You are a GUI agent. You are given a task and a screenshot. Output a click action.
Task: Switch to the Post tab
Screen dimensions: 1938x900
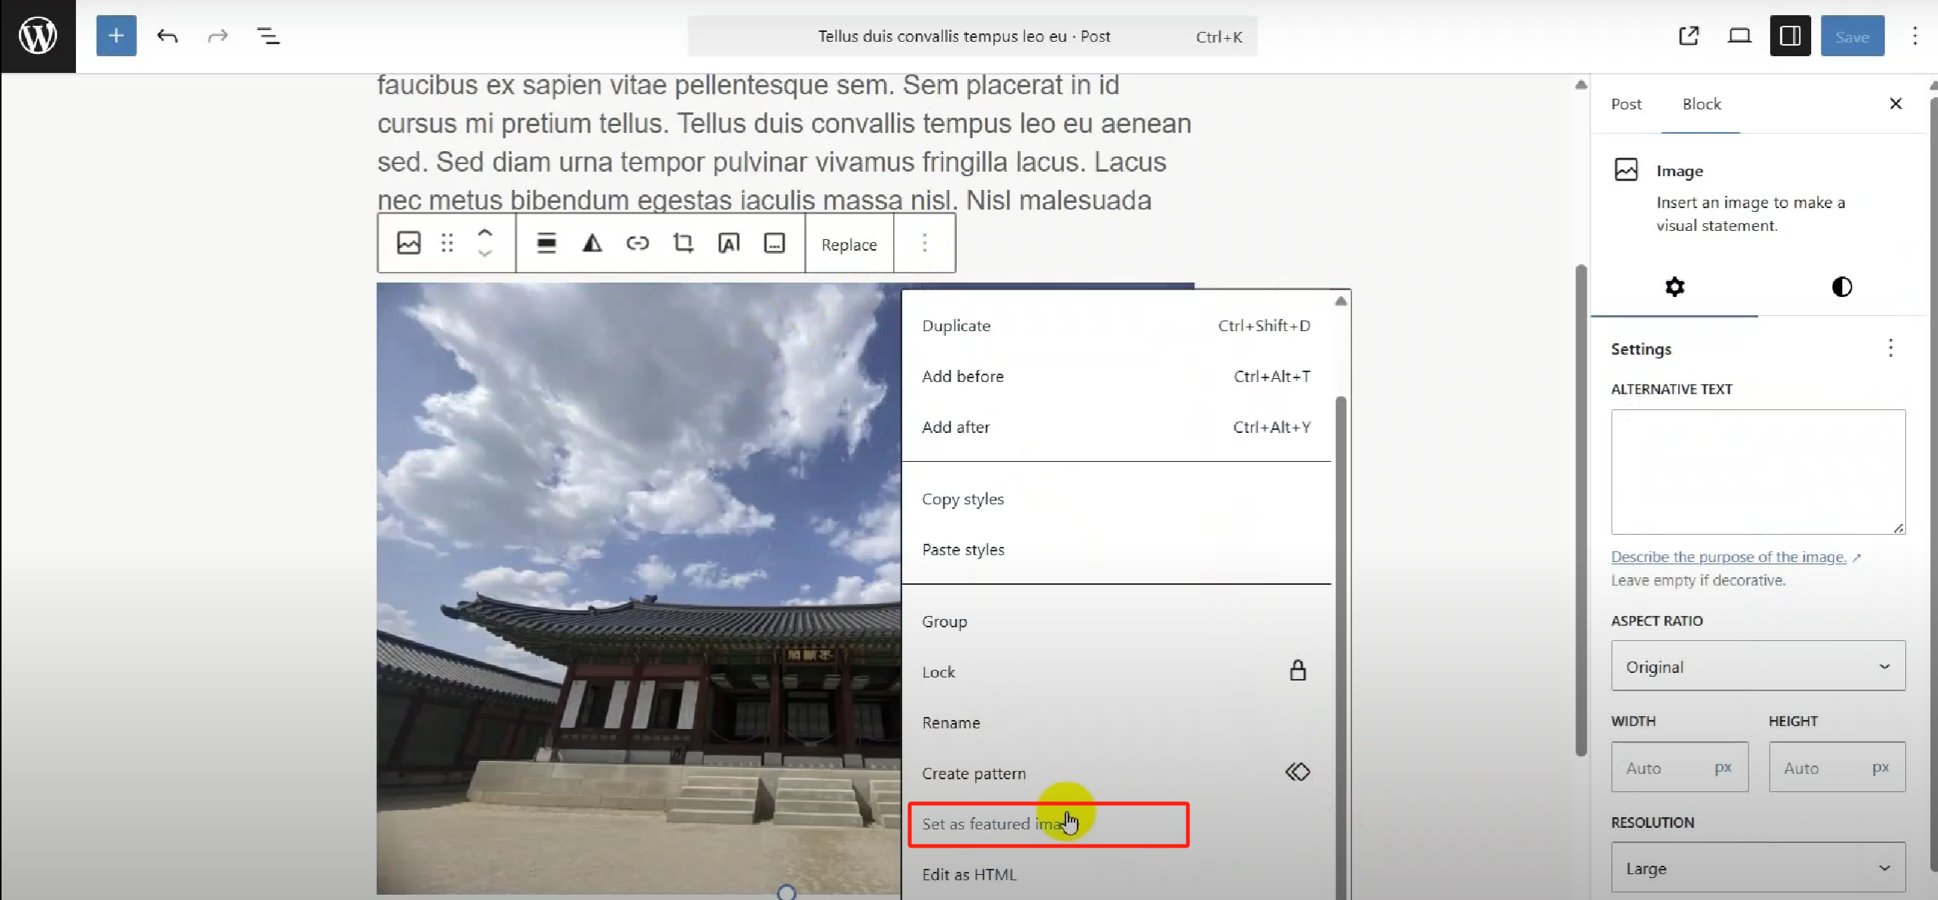click(x=1626, y=104)
